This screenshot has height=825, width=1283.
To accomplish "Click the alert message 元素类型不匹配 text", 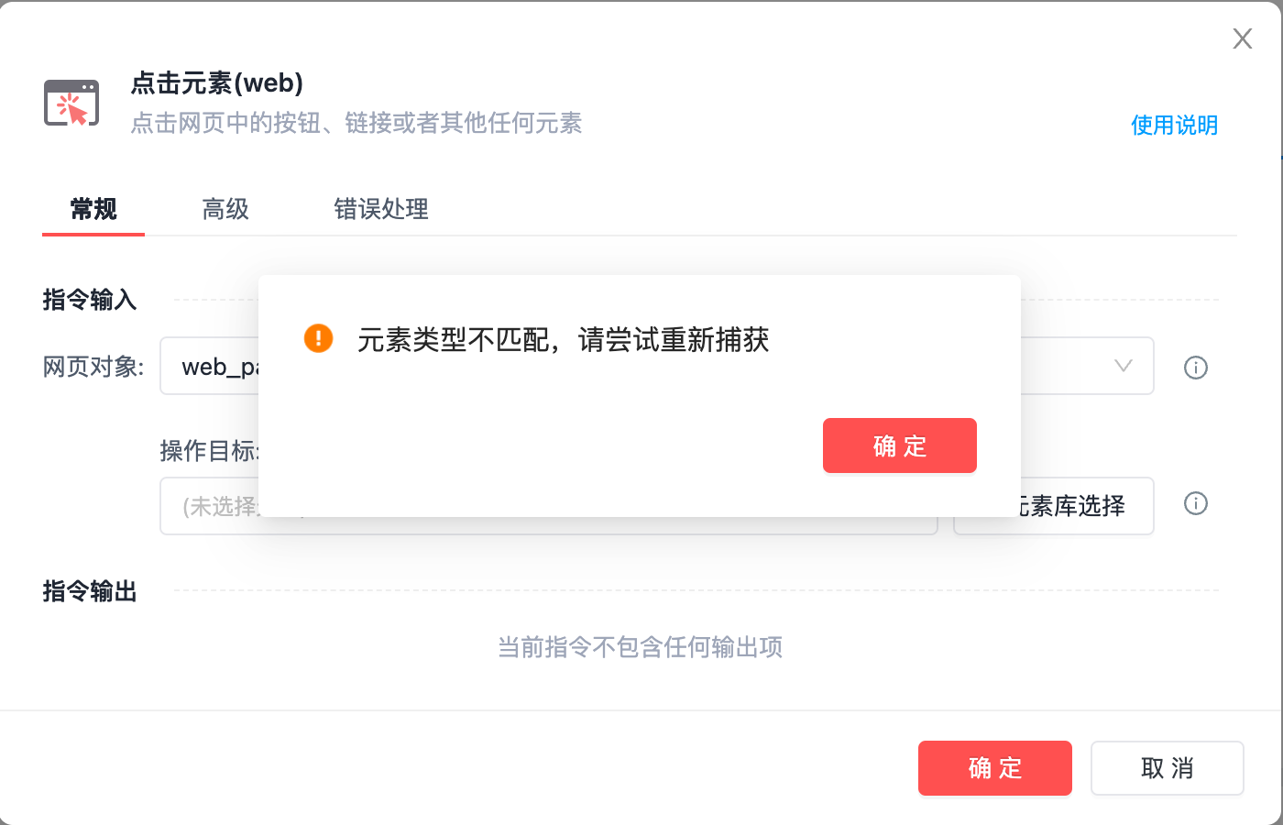I will tap(563, 340).
